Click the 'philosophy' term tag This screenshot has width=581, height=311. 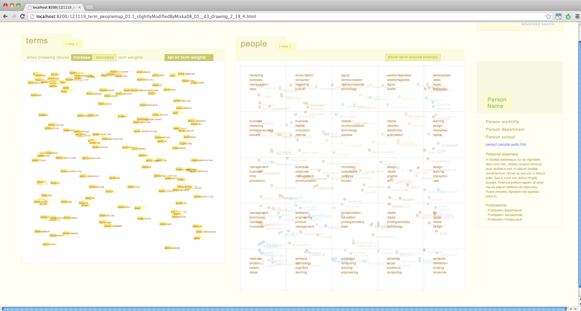tap(172, 248)
